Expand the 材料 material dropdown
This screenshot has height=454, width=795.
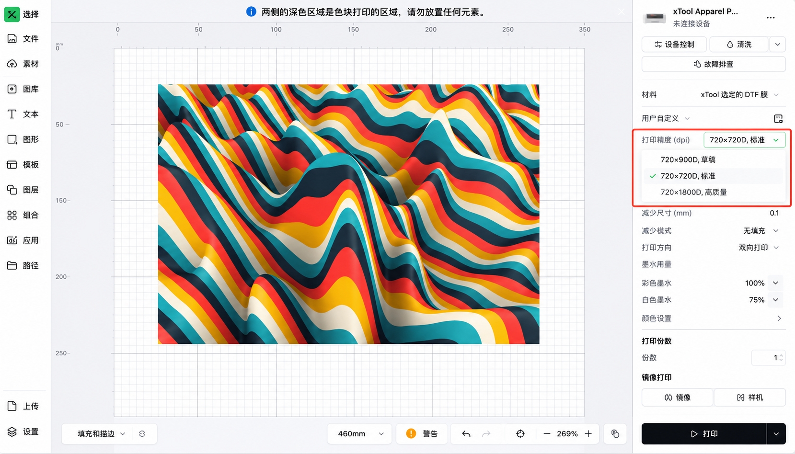coord(739,94)
